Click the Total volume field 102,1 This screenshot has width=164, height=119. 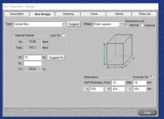tap(32, 48)
